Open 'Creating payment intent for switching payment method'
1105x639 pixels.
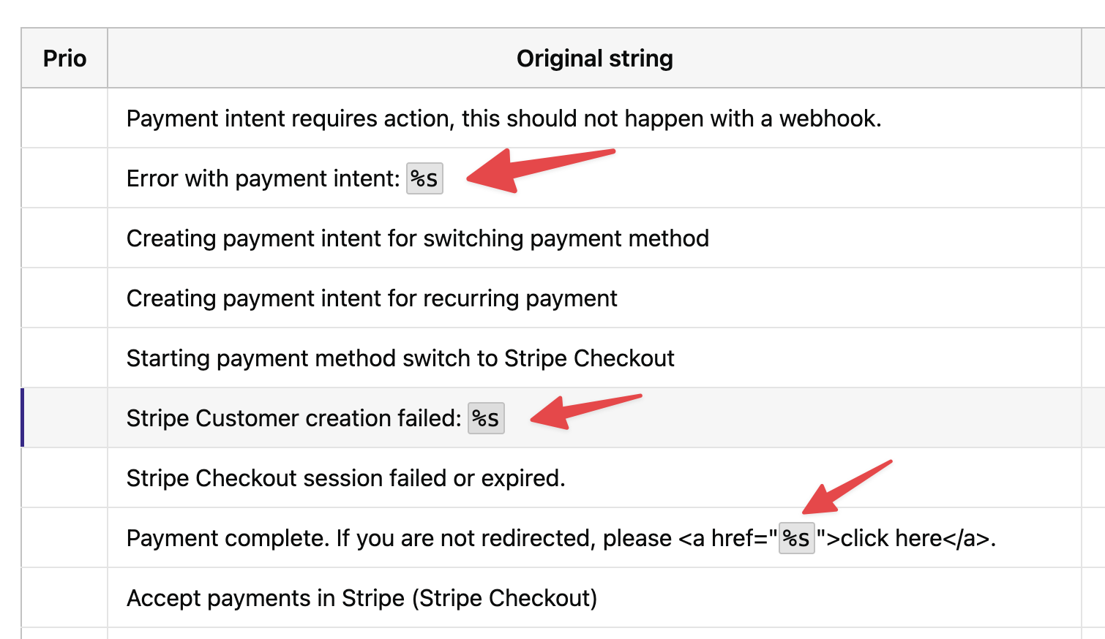417,238
